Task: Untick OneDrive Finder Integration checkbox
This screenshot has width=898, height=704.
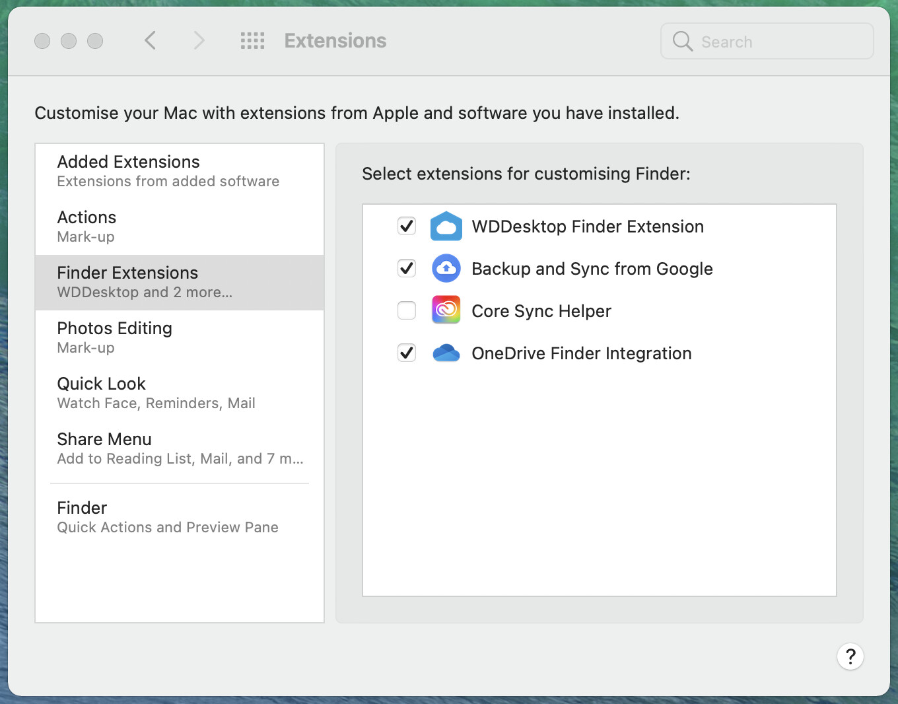Action: click(x=407, y=353)
